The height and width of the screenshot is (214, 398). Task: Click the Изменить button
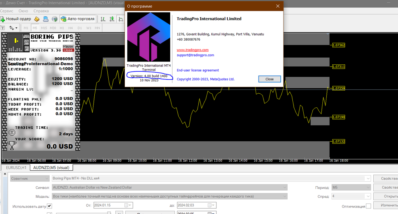point(386,205)
